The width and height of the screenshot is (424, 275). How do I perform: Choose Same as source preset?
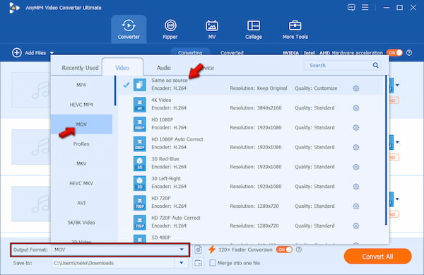tap(252, 85)
